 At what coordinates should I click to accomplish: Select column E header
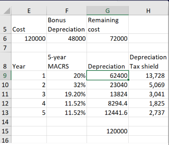pyautogui.click(x=29, y=10)
